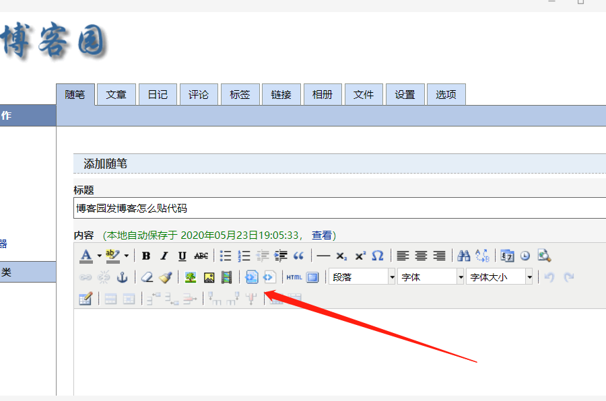Toggle italic formatting
The width and height of the screenshot is (606, 401).
tap(164, 256)
